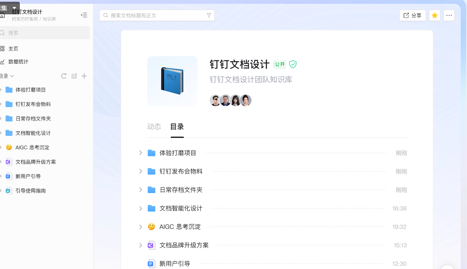Click the sidebar batch-manage list icon

click(74, 76)
